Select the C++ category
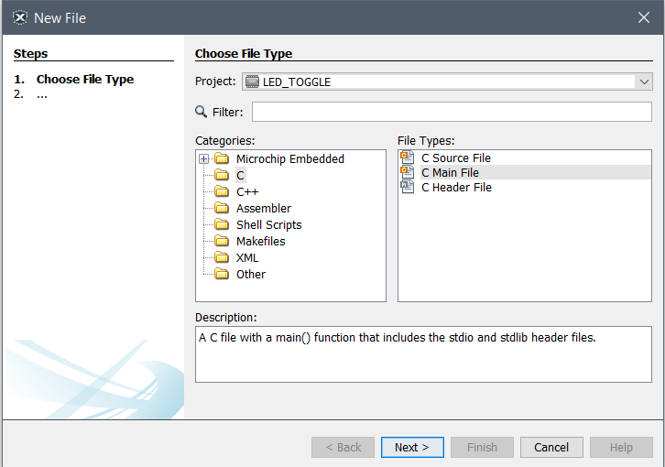 (247, 192)
